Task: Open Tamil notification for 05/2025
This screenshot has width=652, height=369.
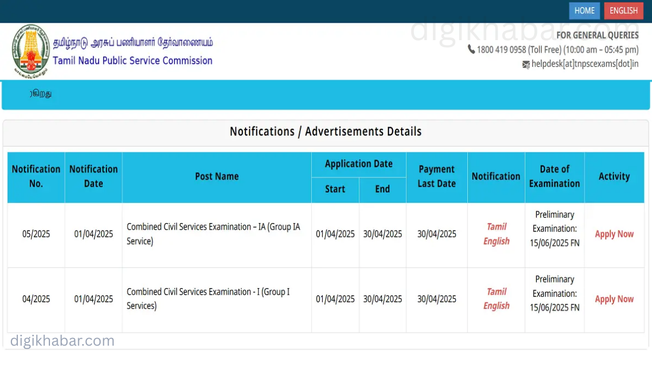Action: (x=496, y=227)
